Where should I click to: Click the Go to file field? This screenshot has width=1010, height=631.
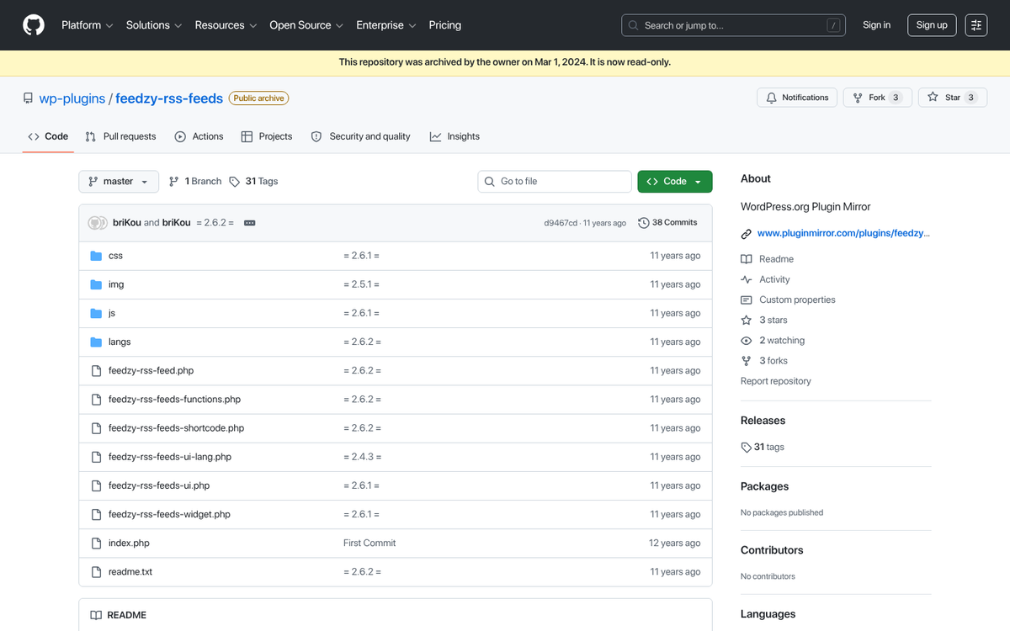[555, 182]
